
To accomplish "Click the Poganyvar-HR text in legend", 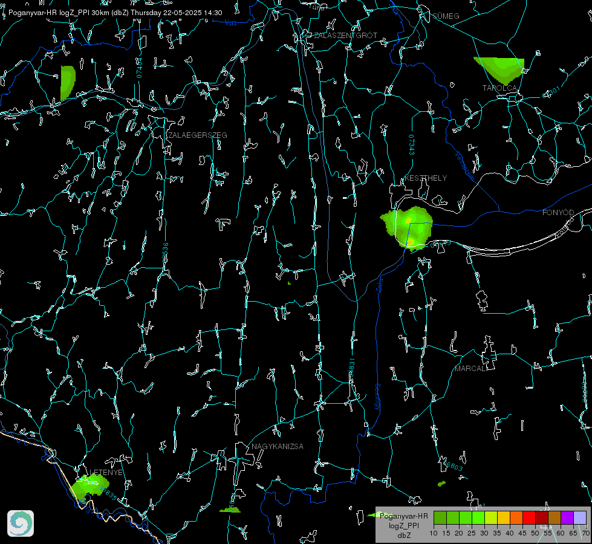I will 403,516.
